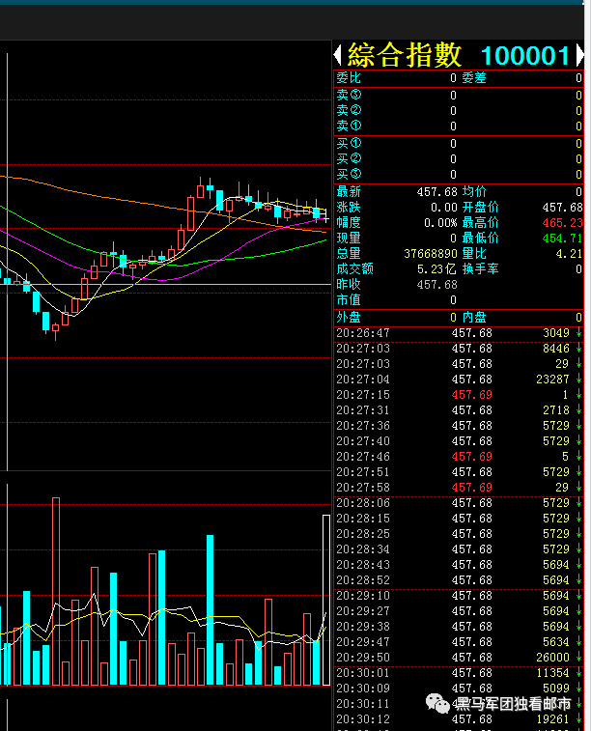
Task: Click the 市值 label
Action: pyautogui.click(x=349, y=299)
